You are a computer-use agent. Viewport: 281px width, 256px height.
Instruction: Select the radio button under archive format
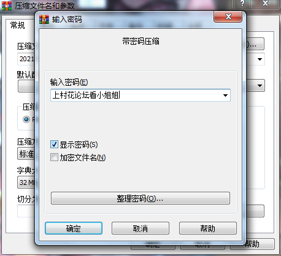coord(26,119)
